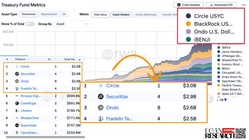Open the Group By Asset dropdown
249x140 pixels.
[x=72, y=24]
